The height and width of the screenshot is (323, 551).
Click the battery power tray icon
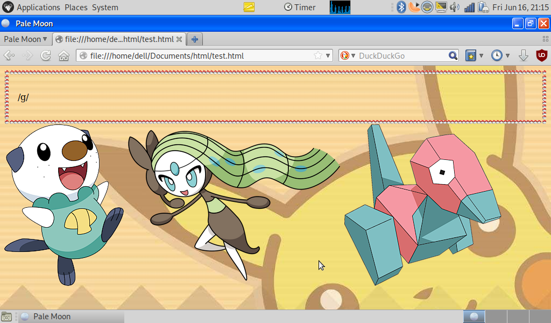(483, 7)
